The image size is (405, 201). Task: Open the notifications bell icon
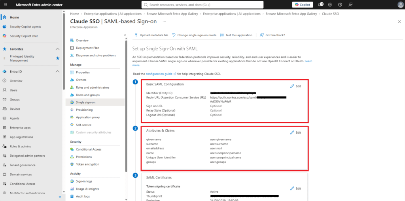[x=320, y=5]
